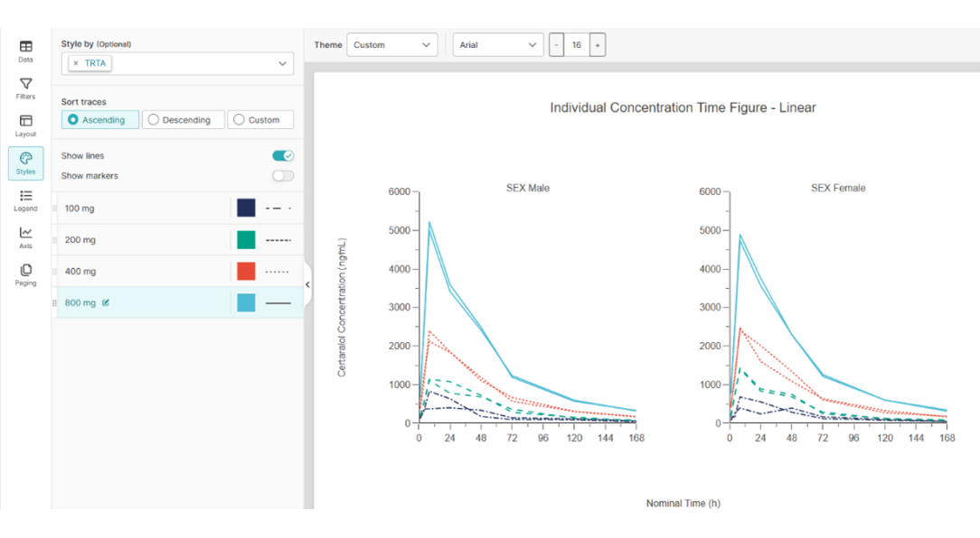
Task: Choose the Custom sort traces option
Action: (x=260, y=120)
